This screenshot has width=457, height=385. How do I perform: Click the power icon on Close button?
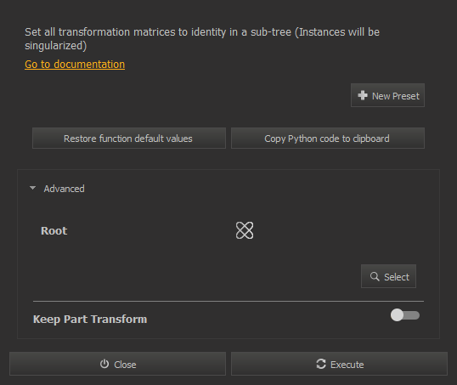point(104,364)
